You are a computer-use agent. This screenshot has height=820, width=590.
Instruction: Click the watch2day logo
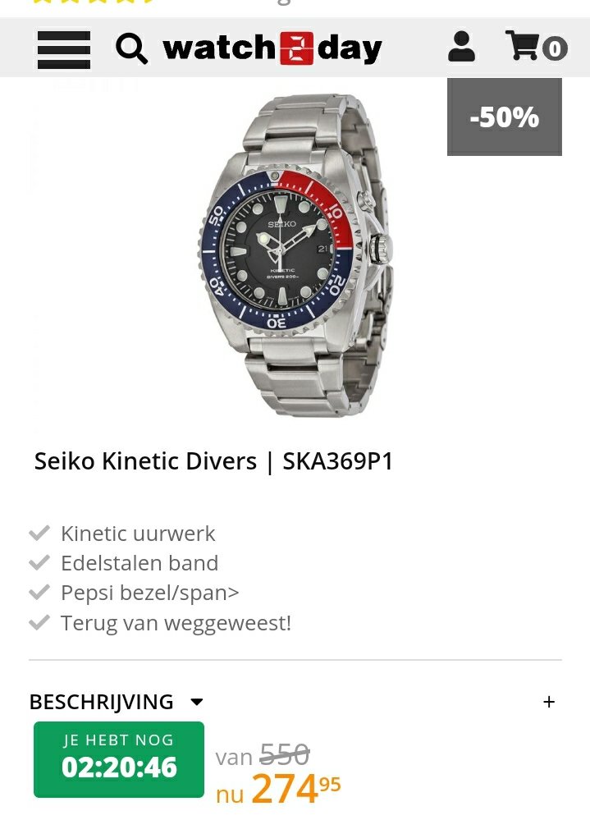tap(272, 48)
